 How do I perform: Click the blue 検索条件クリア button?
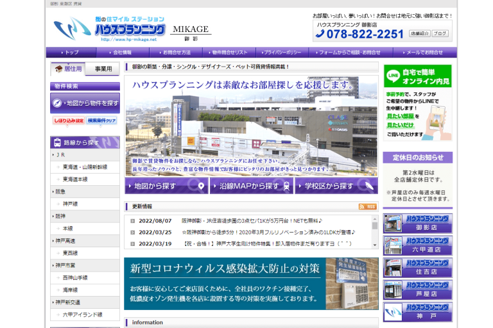[101, 120]
